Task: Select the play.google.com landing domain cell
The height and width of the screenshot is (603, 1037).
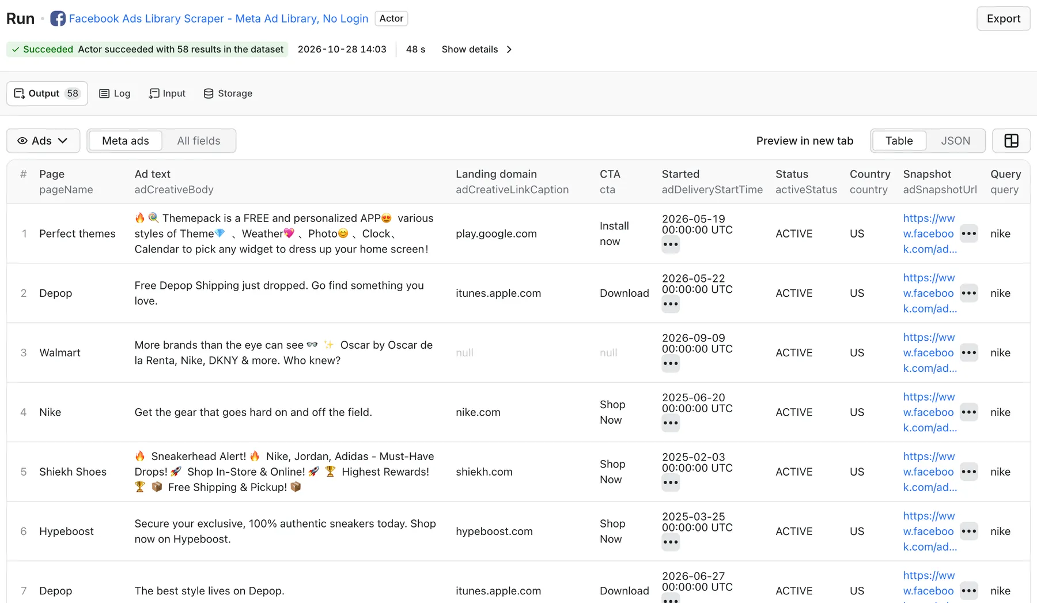Action: pos(496,233)
